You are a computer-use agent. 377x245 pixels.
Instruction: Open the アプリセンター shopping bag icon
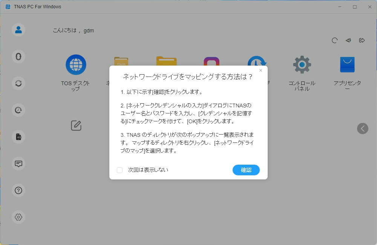pos(347,64)
